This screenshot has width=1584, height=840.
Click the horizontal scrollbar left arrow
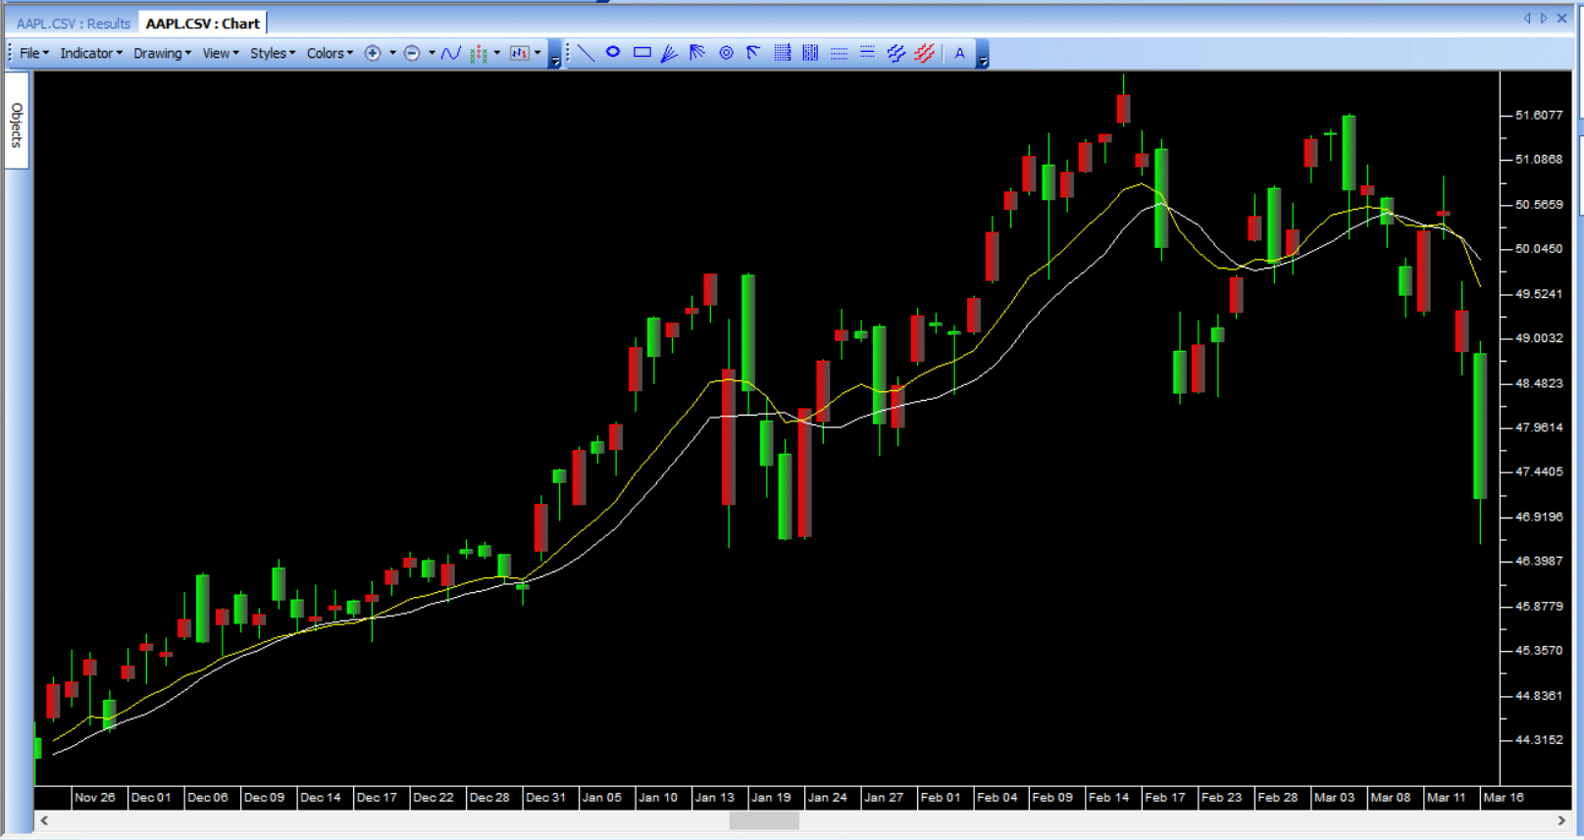coord(44,820)
